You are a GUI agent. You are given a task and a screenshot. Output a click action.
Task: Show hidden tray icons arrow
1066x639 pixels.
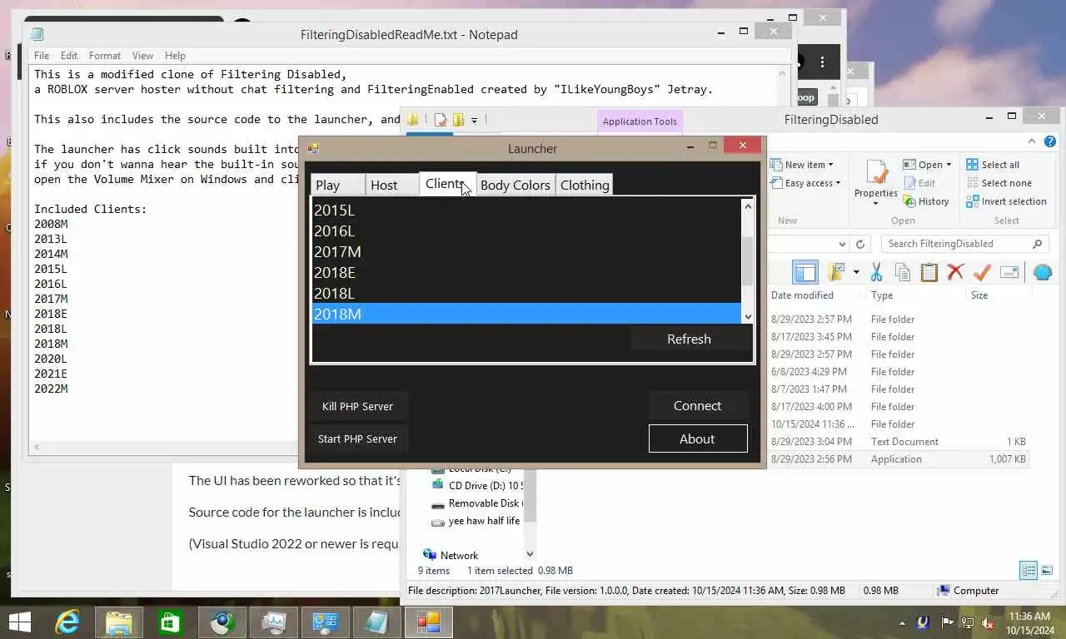(902, 623)
